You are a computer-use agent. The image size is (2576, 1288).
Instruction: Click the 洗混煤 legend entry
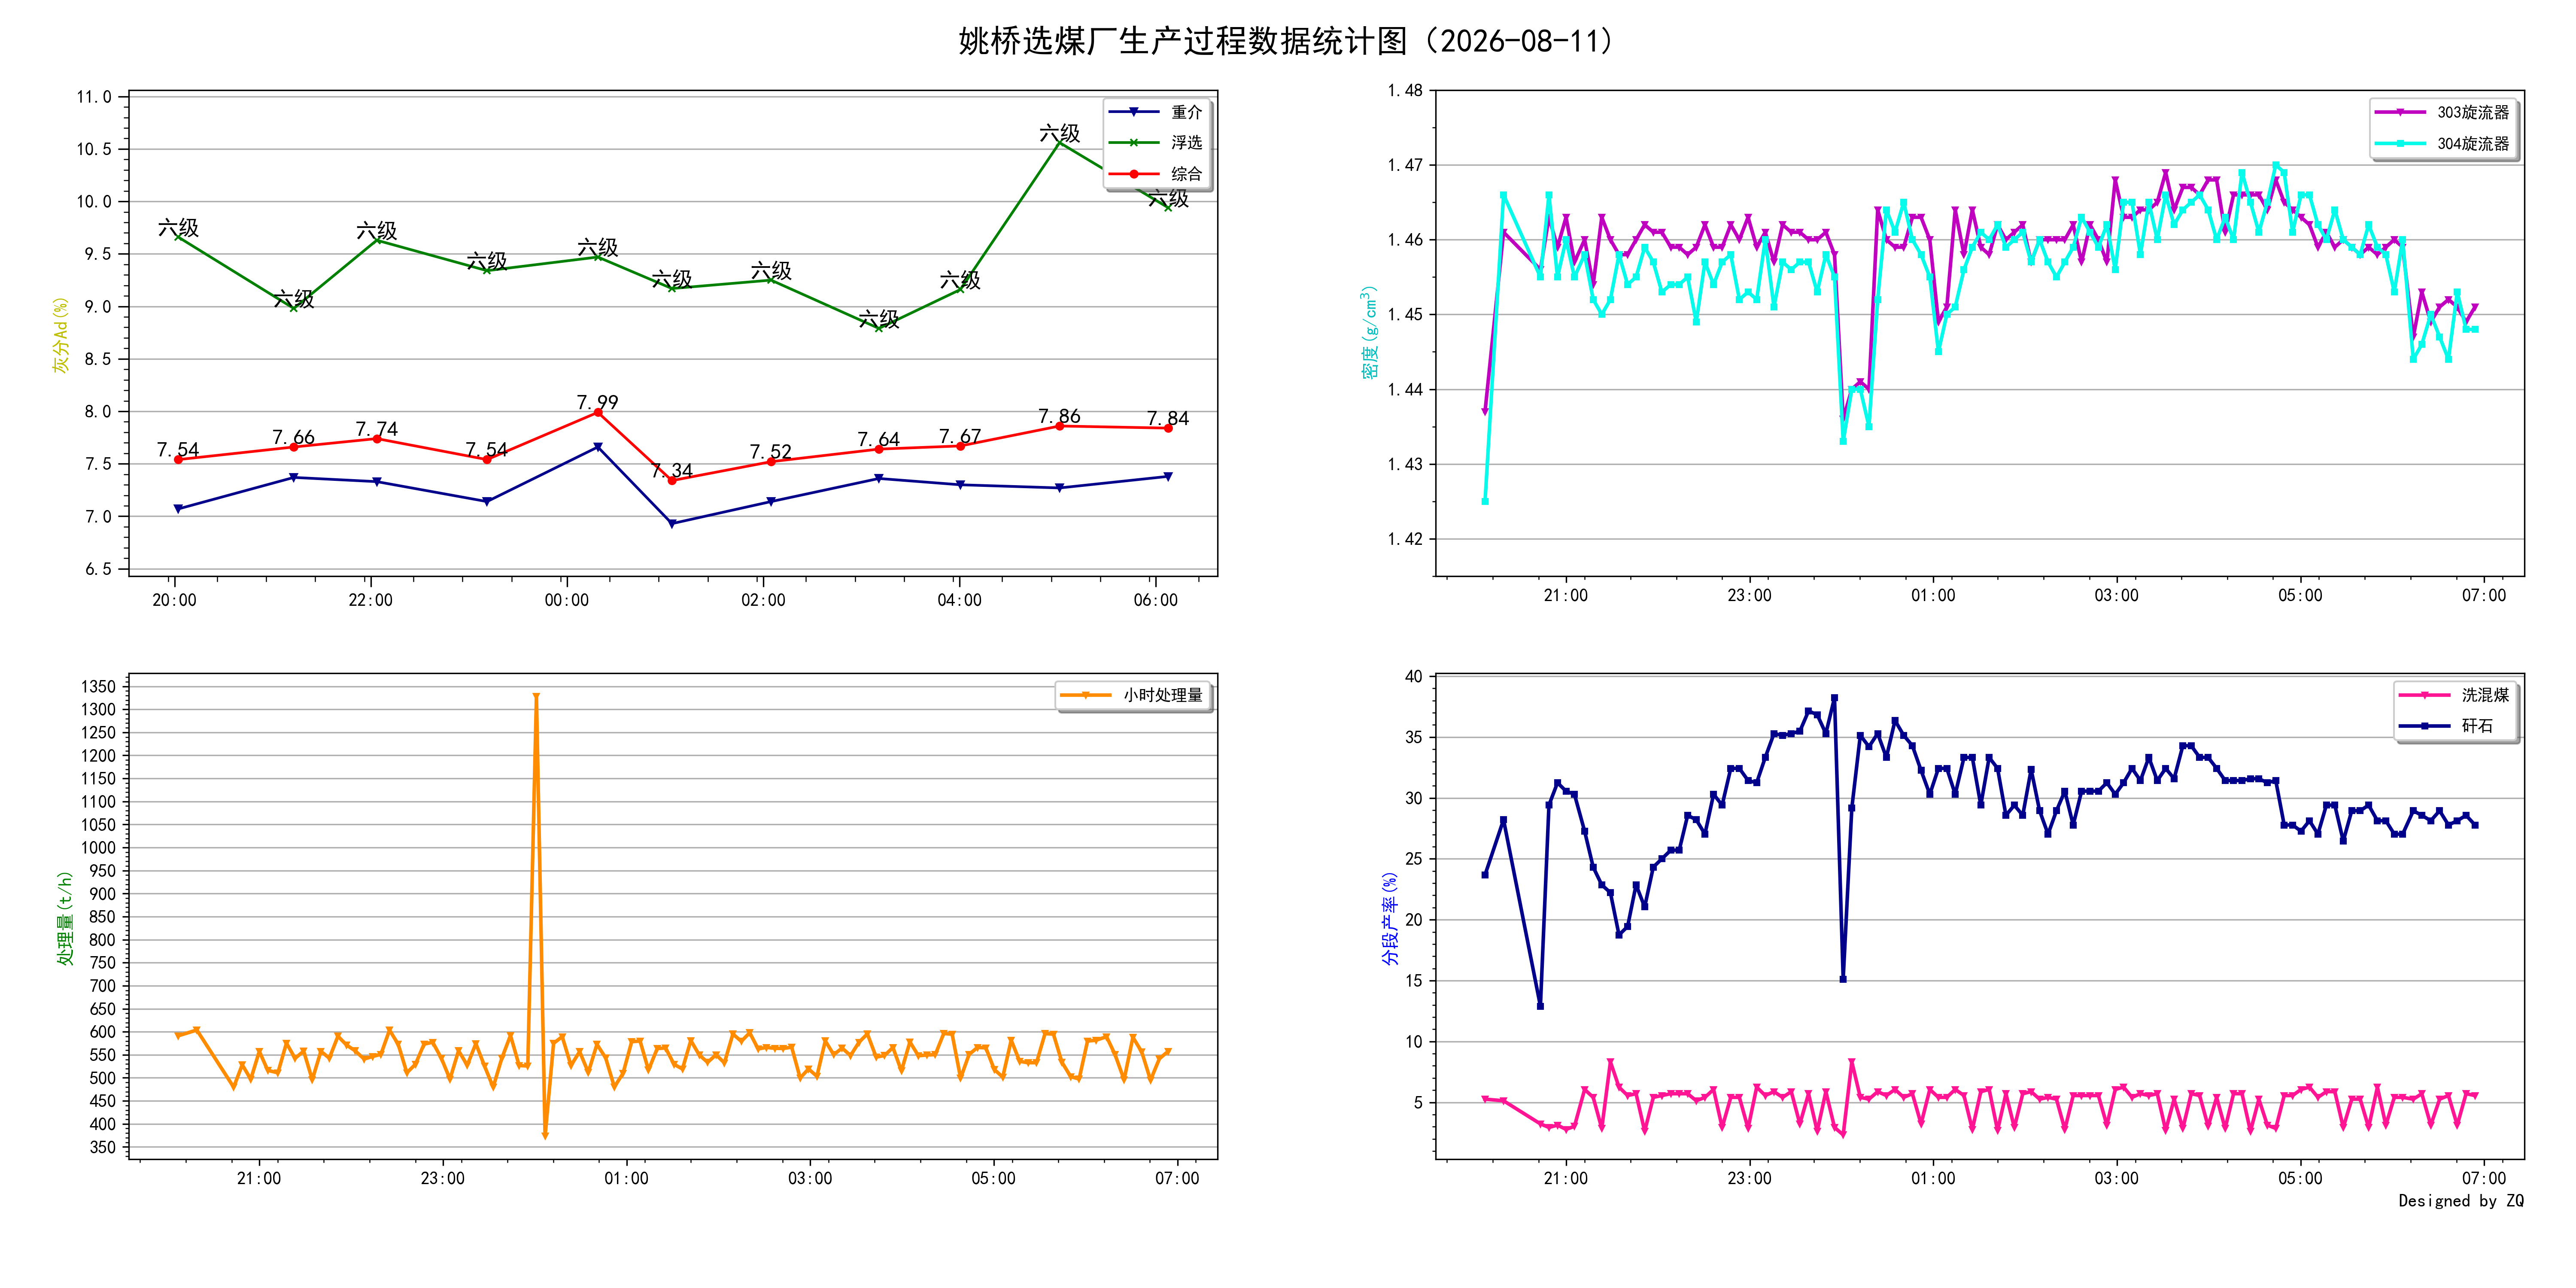[x=2455, y=695]
